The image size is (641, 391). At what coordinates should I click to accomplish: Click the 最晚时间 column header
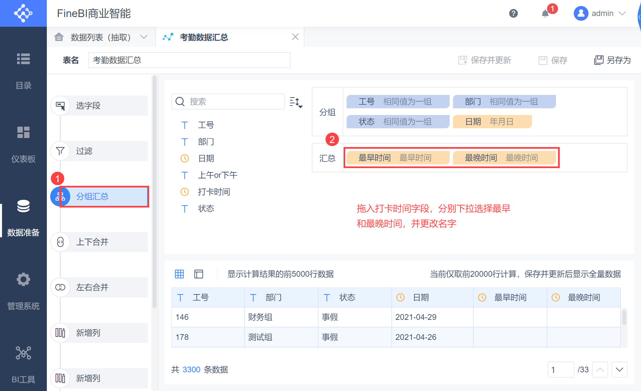click(584, 297)
